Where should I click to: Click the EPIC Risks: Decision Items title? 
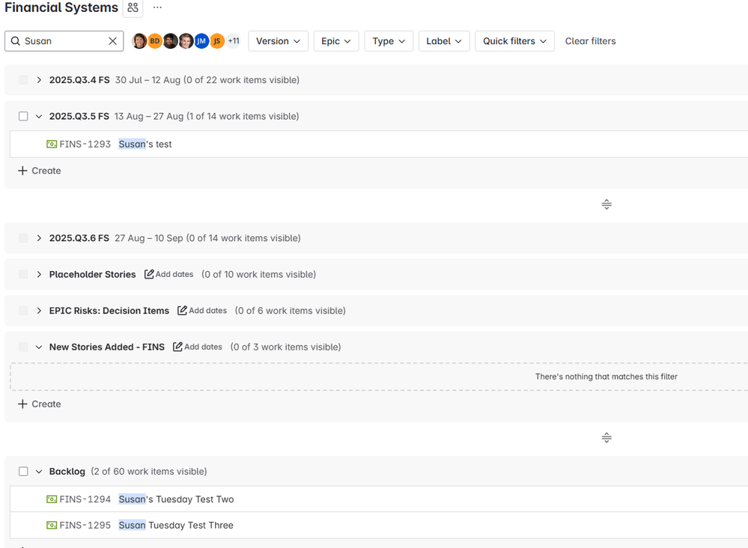click(x=109, y=311)
